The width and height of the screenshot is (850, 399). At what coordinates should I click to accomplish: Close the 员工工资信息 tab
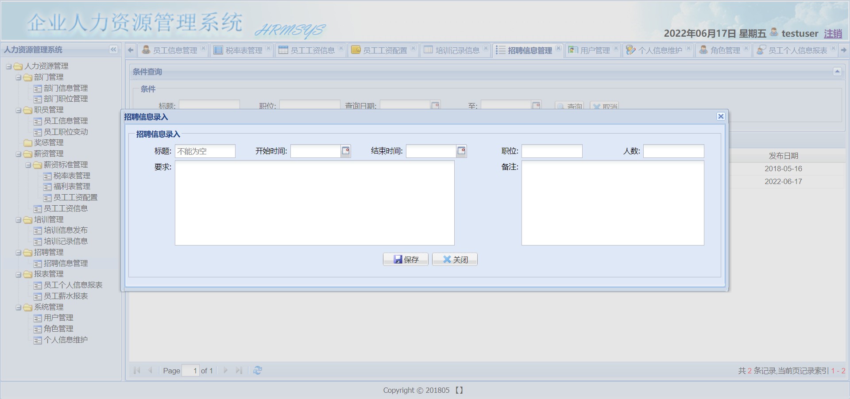pyautogui.click(x=341, y=48)
